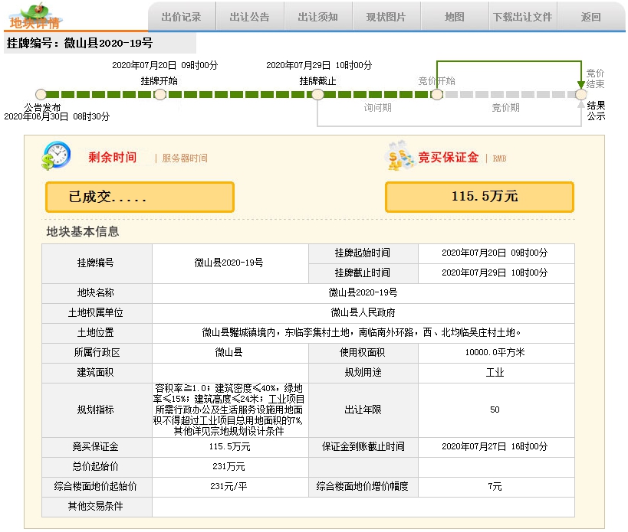Click the 地块名称 value cell
The height and width of the screenshot is (532, 628).
click(363, 292)
